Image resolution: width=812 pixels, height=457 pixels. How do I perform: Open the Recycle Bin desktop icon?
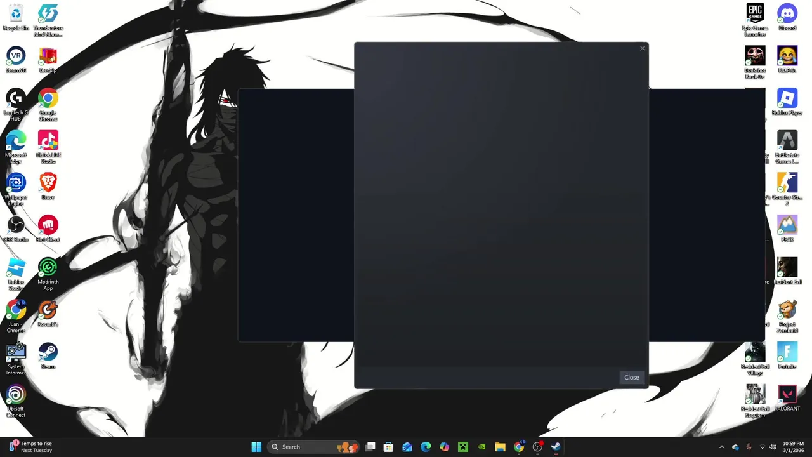[x=16, y=17]
